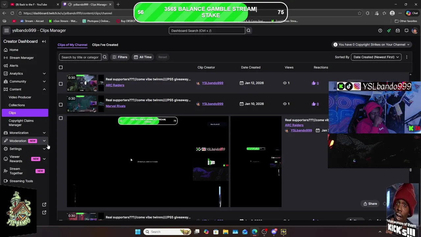Image resolution: width=421 pixels, height=237 pixels.
Task: Open the Copilot app from taskbar
Action: point(206,232)
